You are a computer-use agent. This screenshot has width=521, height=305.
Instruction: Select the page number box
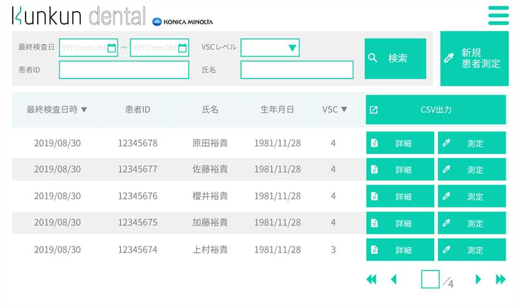click(x=430, y=279)
